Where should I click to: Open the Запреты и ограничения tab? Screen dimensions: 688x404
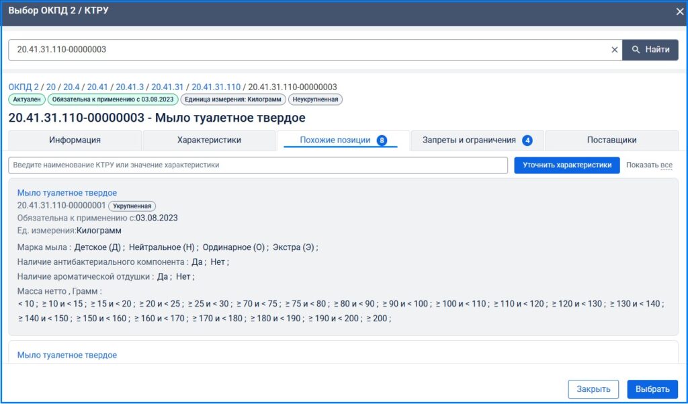(x=478, y=140)
